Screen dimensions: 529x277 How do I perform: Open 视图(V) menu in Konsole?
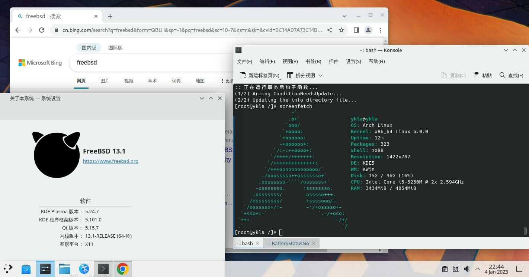click(290, 61)
